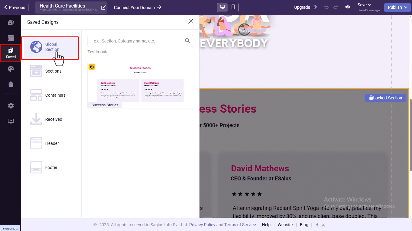Open the Facebook footer icon
The height and width of the screenshot is (231, 412).
click(317, 225)
